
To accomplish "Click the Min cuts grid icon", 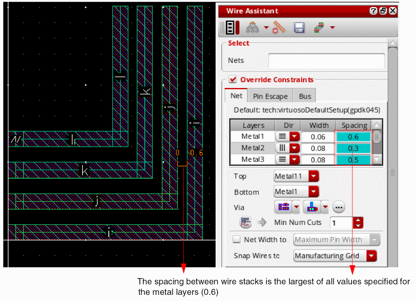I will click(246, 222).
